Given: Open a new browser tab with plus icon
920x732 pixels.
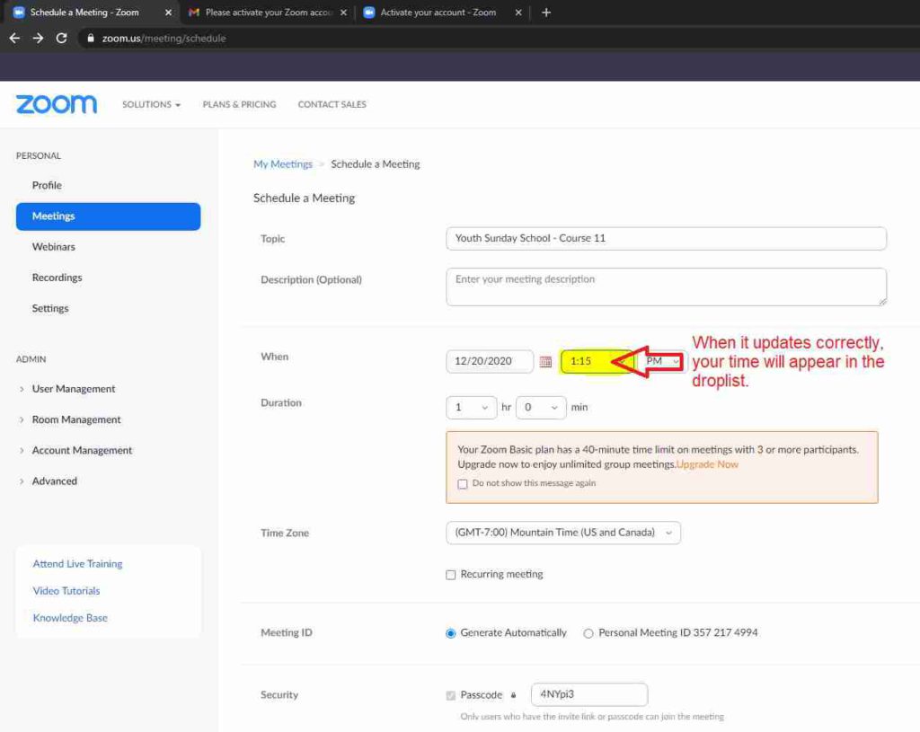Looking at the screenshot, I should tap(546, 13).
